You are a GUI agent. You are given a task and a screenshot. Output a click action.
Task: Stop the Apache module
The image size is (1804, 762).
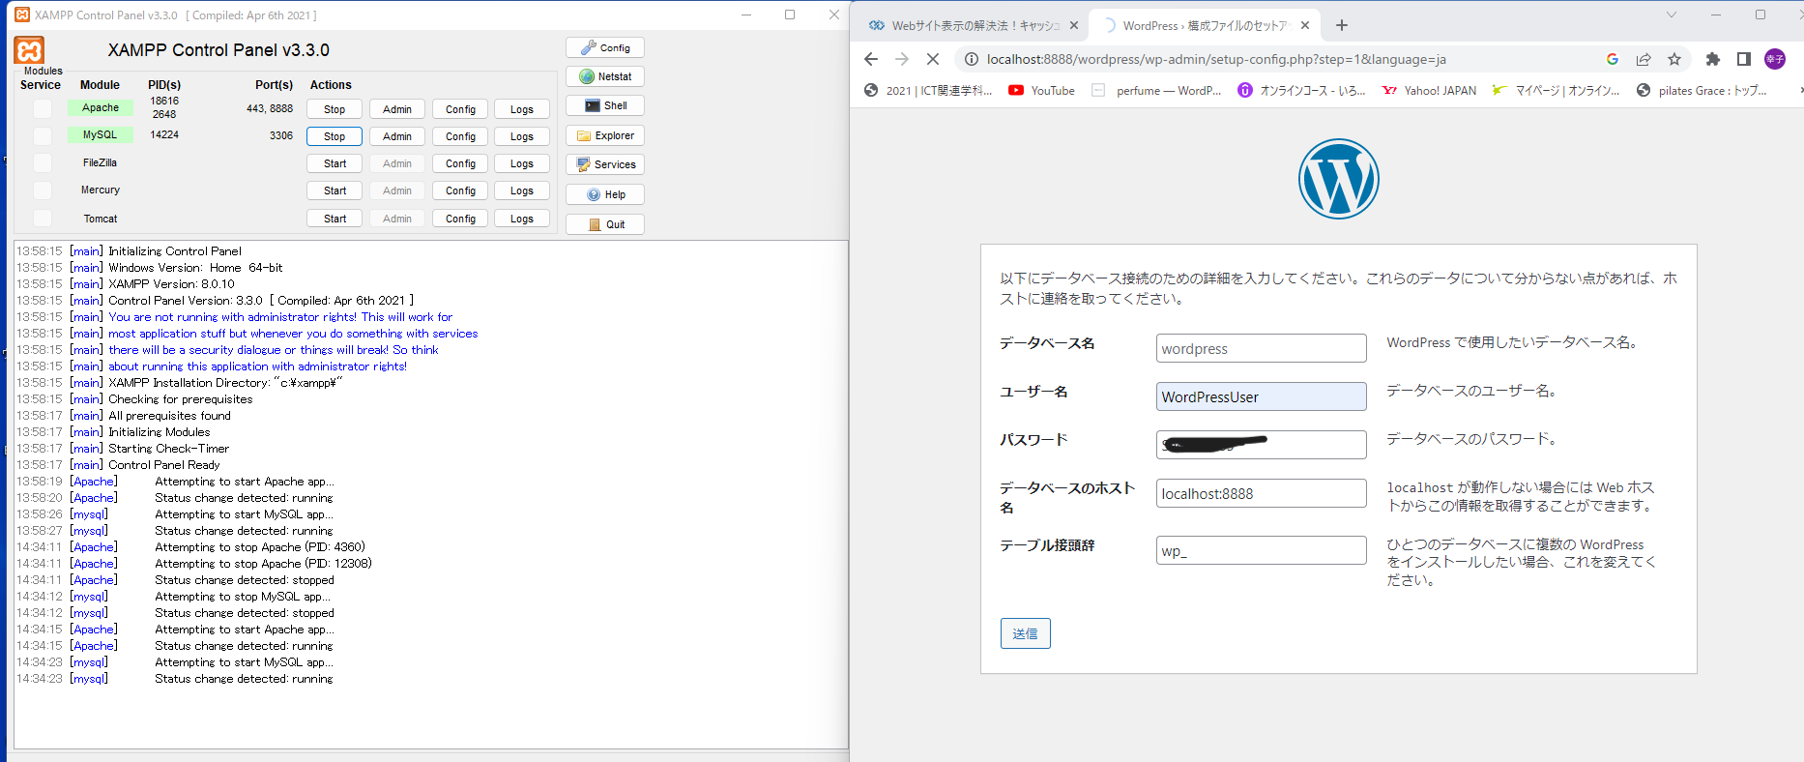pyautogui.click(x=335, y=109)
